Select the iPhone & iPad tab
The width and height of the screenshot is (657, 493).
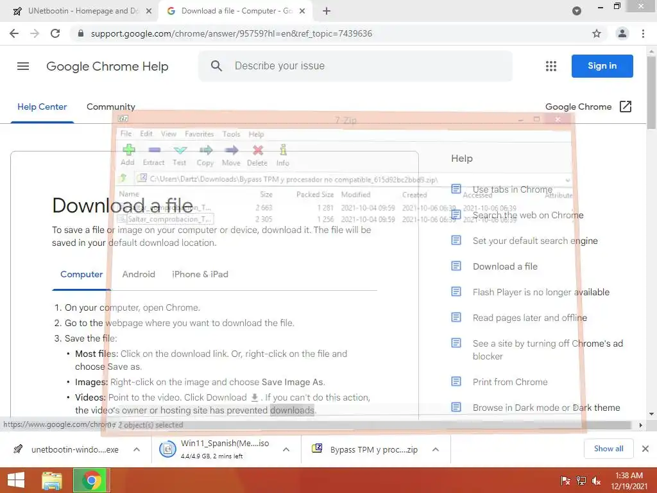(x=200, y=274)
